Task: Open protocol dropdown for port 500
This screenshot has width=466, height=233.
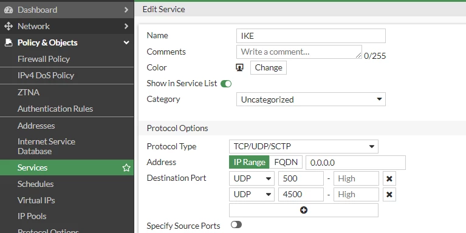Action: click(252, 178)
